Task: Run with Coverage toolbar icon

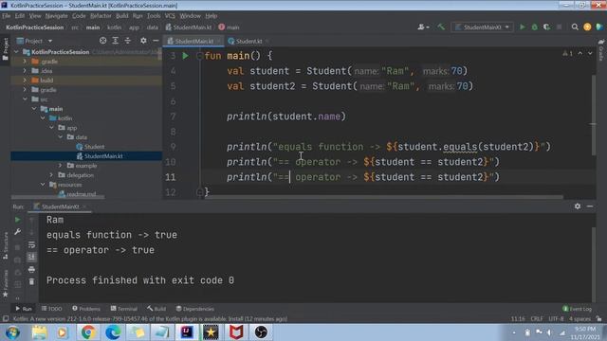Action: (x=546, y=27)
